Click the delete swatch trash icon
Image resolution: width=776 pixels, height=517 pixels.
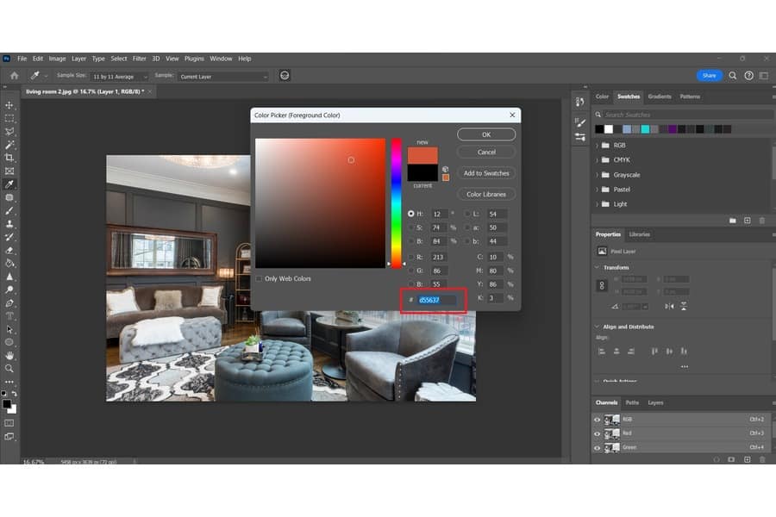762,221
